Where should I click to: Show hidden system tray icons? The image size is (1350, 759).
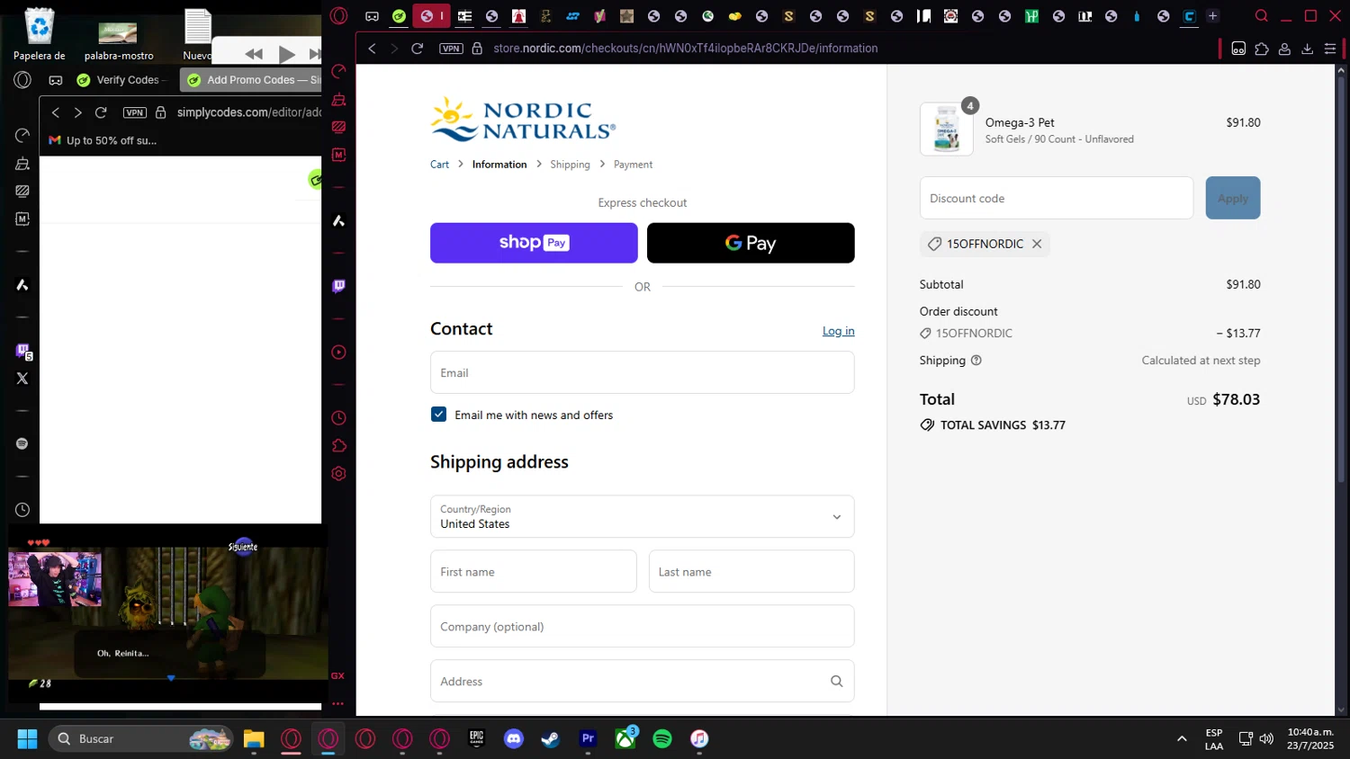tap(1182, 739)
